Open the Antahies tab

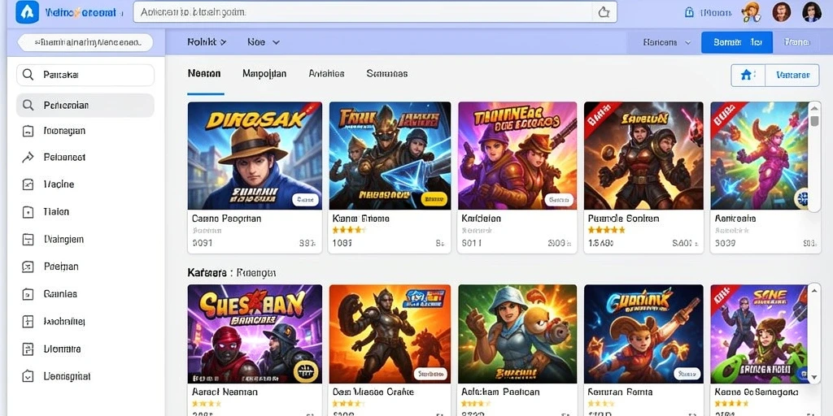(326, 74)
